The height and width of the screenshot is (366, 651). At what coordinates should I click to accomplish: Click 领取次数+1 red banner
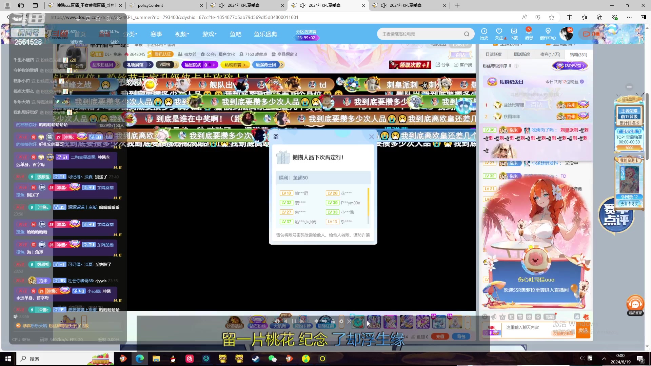click(x=410, y=65)
